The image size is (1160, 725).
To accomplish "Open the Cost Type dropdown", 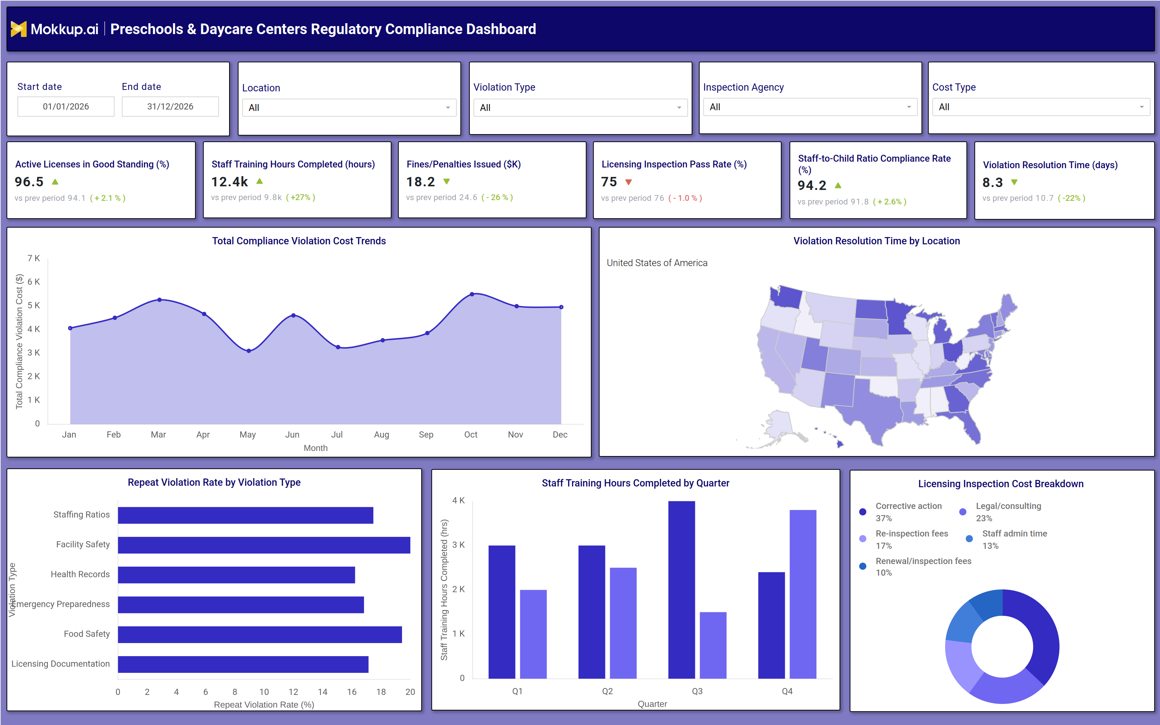I will pyautogui.click(x=1041, y=107).
